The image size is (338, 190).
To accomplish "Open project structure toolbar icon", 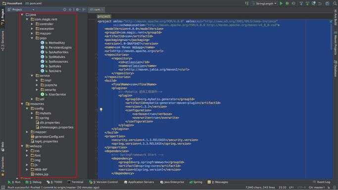I will click(327, 3).
